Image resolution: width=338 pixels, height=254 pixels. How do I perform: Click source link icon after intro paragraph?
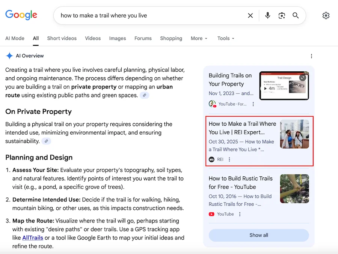[x=144, y=95]
